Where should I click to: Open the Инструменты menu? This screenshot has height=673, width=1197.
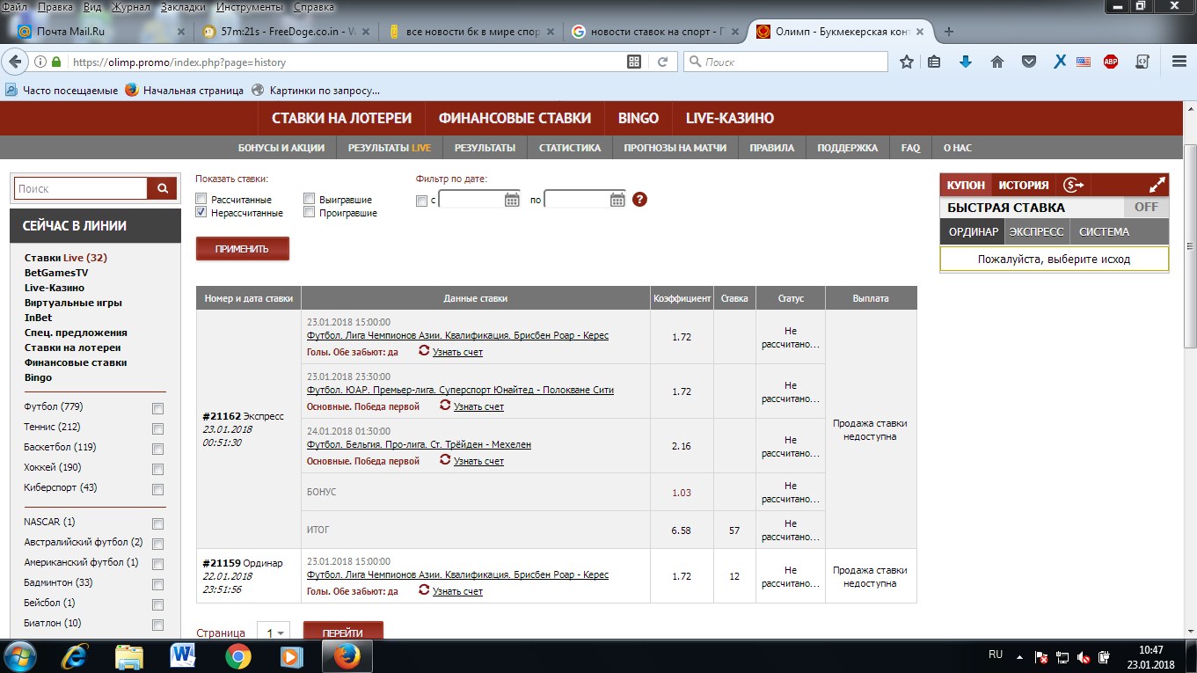(250, 7)
